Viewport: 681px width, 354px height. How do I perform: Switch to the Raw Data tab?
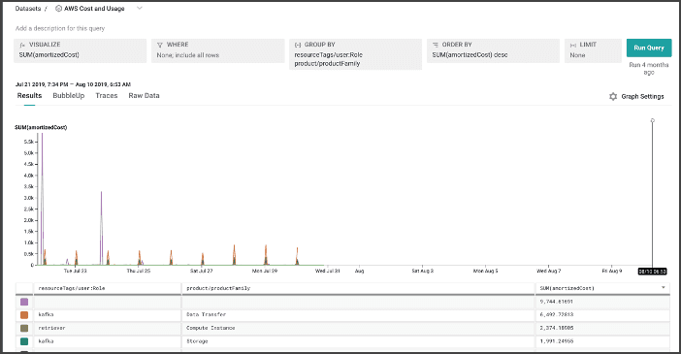pyautogui.click(x=144, y=96)
